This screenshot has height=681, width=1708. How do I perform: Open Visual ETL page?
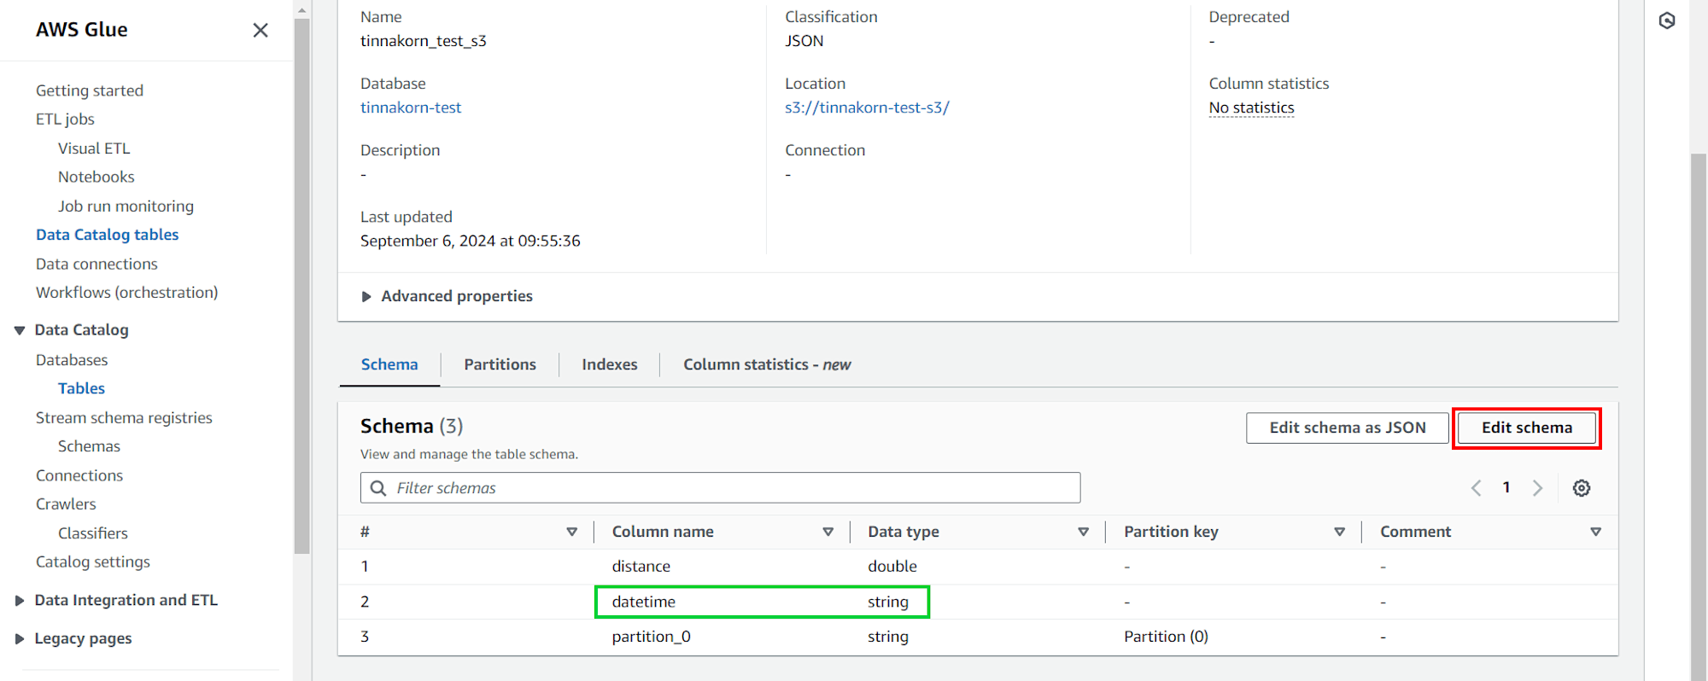click(94, 148)
